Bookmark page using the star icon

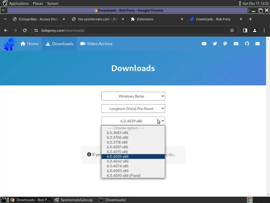point(232,30)
